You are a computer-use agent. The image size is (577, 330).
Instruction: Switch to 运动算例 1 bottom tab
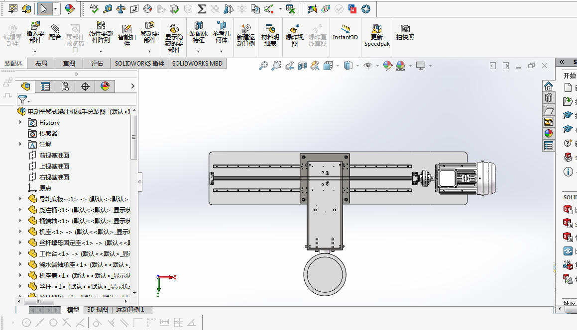click(x=130, y=310)
